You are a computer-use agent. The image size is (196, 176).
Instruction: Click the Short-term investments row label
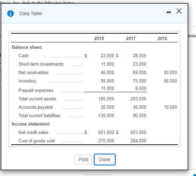41,64
